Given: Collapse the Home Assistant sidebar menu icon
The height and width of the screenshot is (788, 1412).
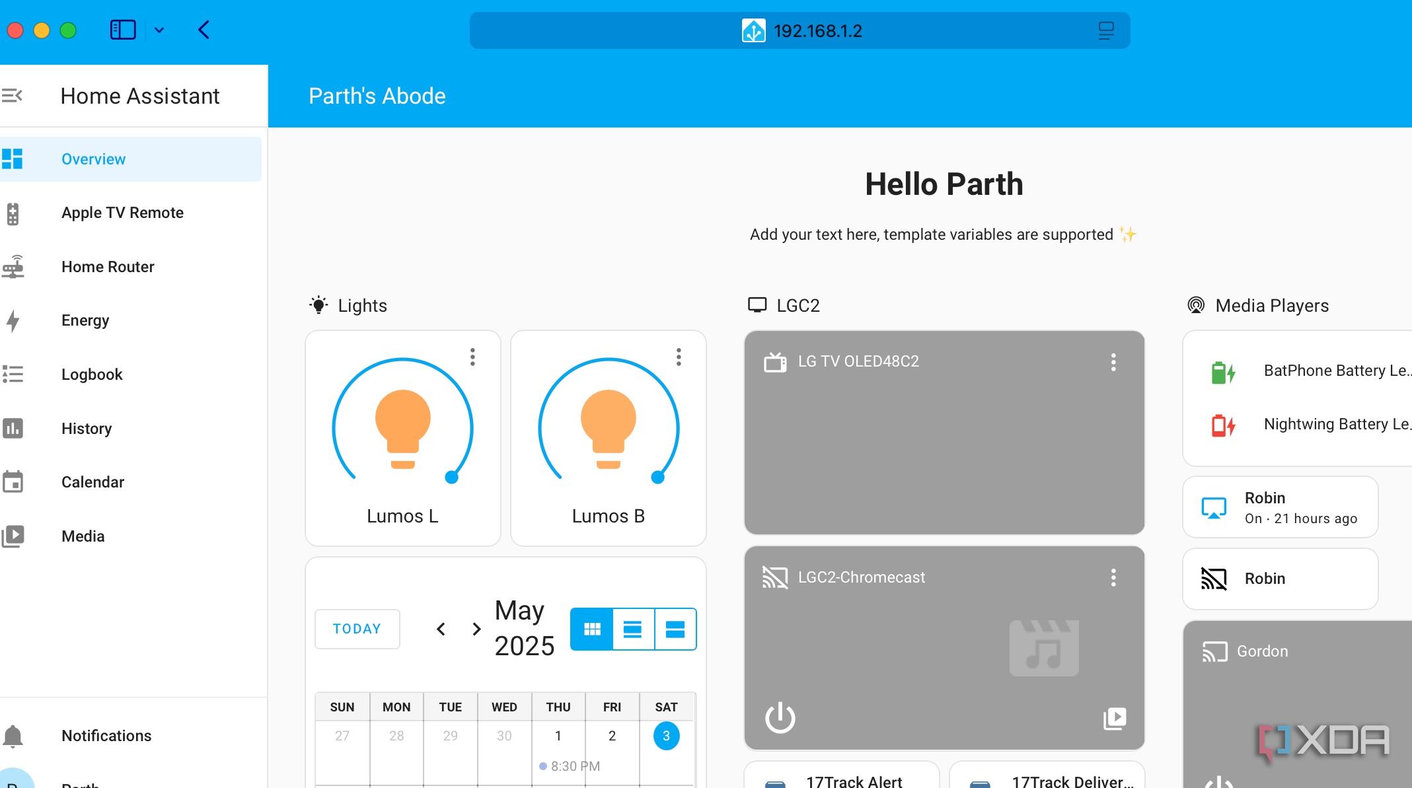Looking at the screenshot, I should [12, 96].
